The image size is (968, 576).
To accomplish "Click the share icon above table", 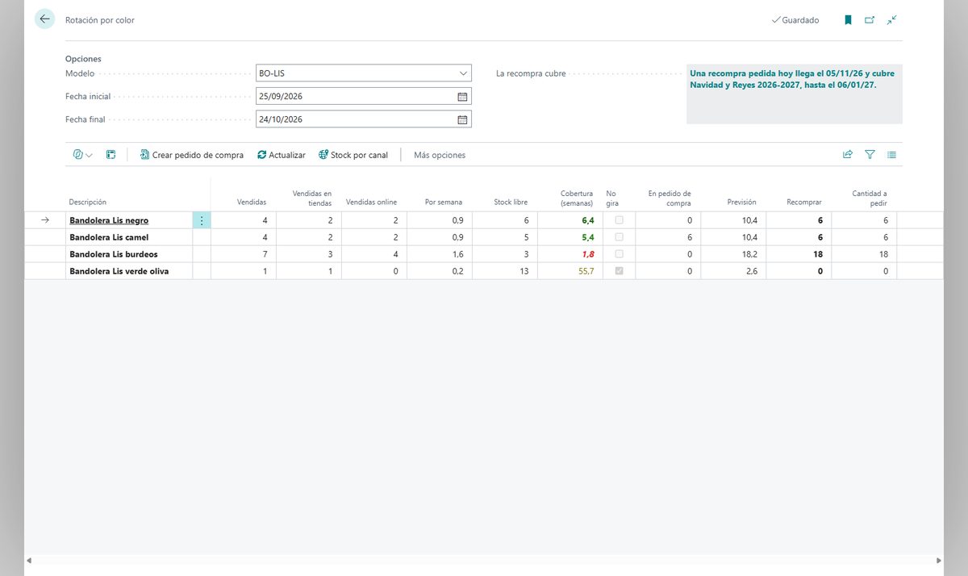I will click(848, 155).
